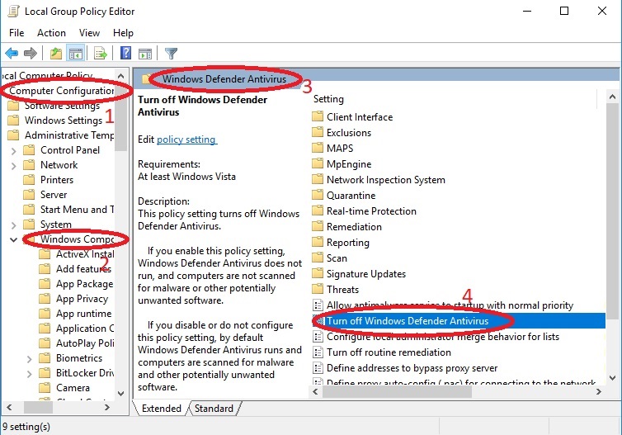The image size is (622, 435).
Task: Expand the Biometrics tree node
Action: point(29,358)
